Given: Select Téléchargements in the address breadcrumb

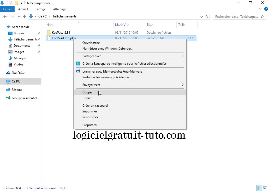Looking at the screenshot, I should pos(65,16).
